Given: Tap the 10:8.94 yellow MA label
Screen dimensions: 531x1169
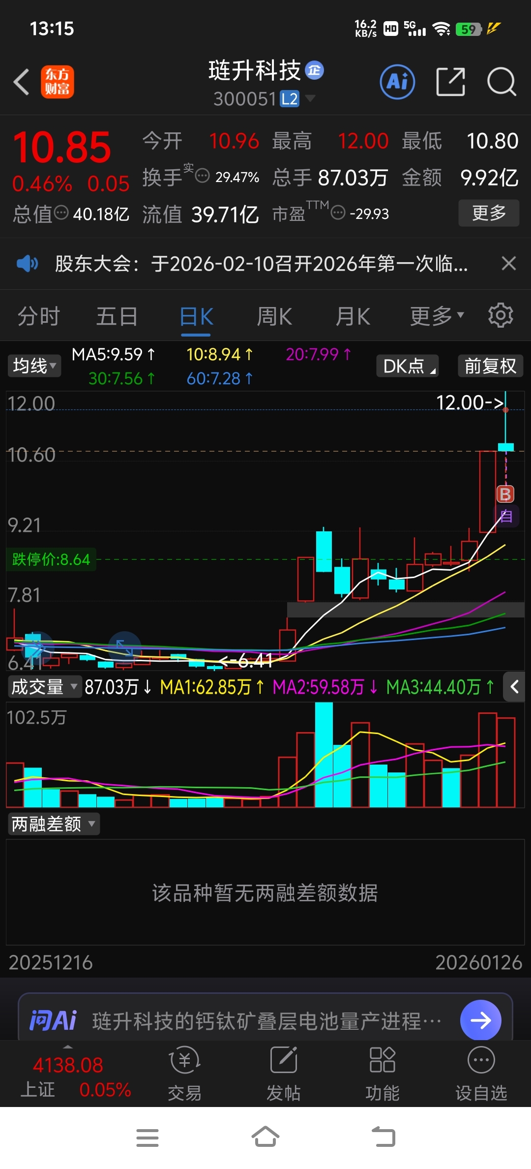Looking at the screenshot, I should (220, 354).
